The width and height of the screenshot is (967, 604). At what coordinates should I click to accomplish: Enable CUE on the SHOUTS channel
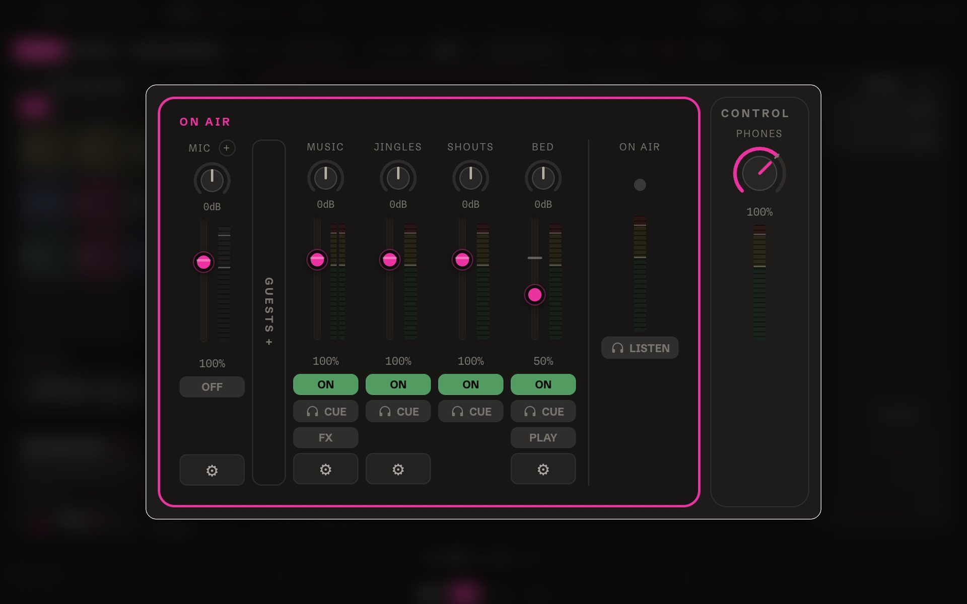470,411
